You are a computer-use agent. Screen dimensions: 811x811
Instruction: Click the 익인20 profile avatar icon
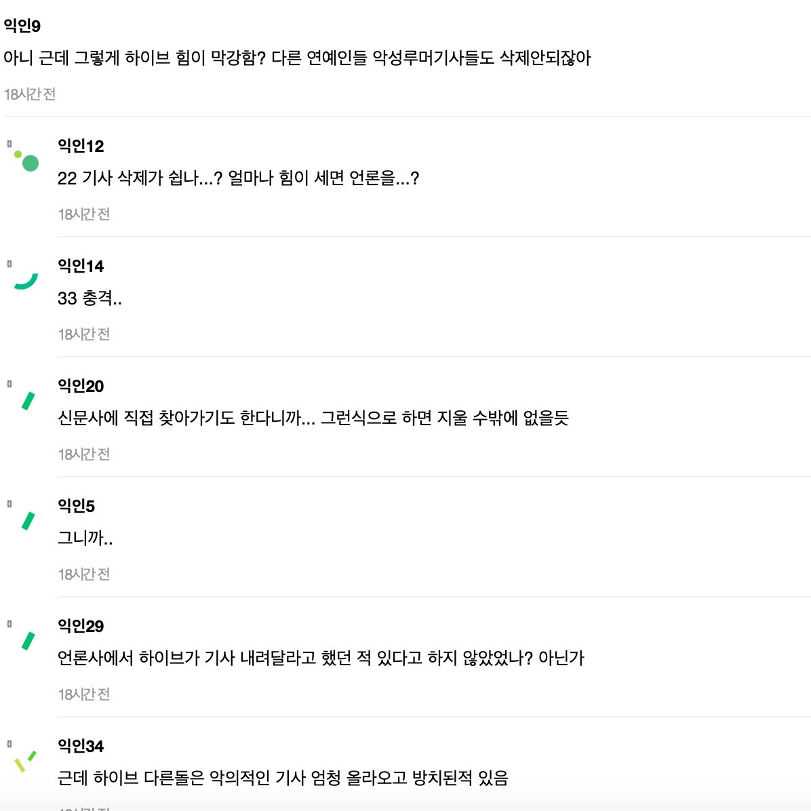28,401
